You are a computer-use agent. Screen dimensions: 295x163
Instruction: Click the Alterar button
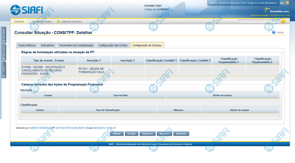[117, 134]
